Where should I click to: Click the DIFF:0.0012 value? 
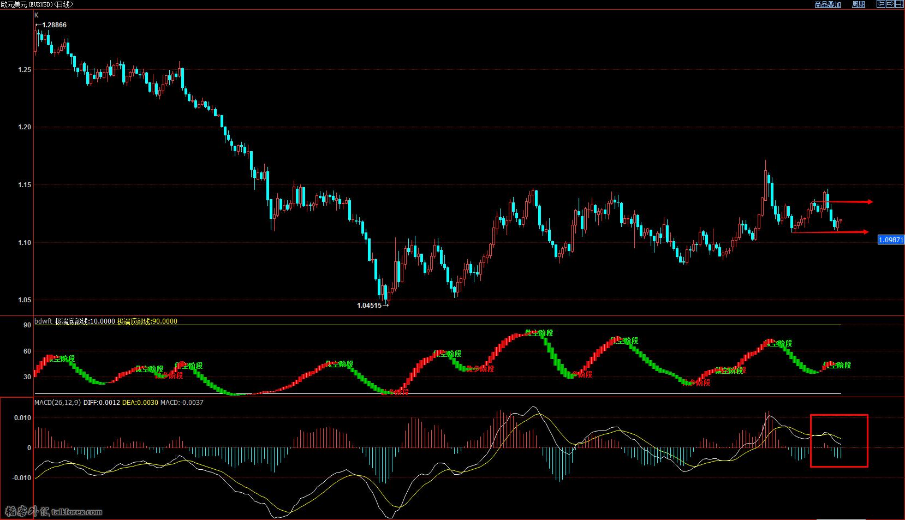[101, 403]
